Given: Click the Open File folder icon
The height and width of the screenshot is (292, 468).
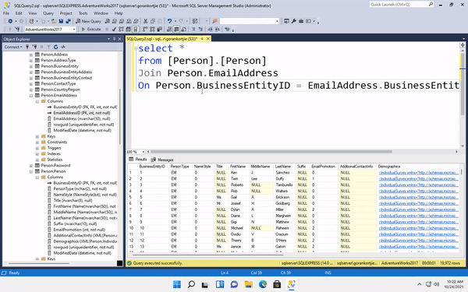Looking at the screenshot, I should coord(54,21).
